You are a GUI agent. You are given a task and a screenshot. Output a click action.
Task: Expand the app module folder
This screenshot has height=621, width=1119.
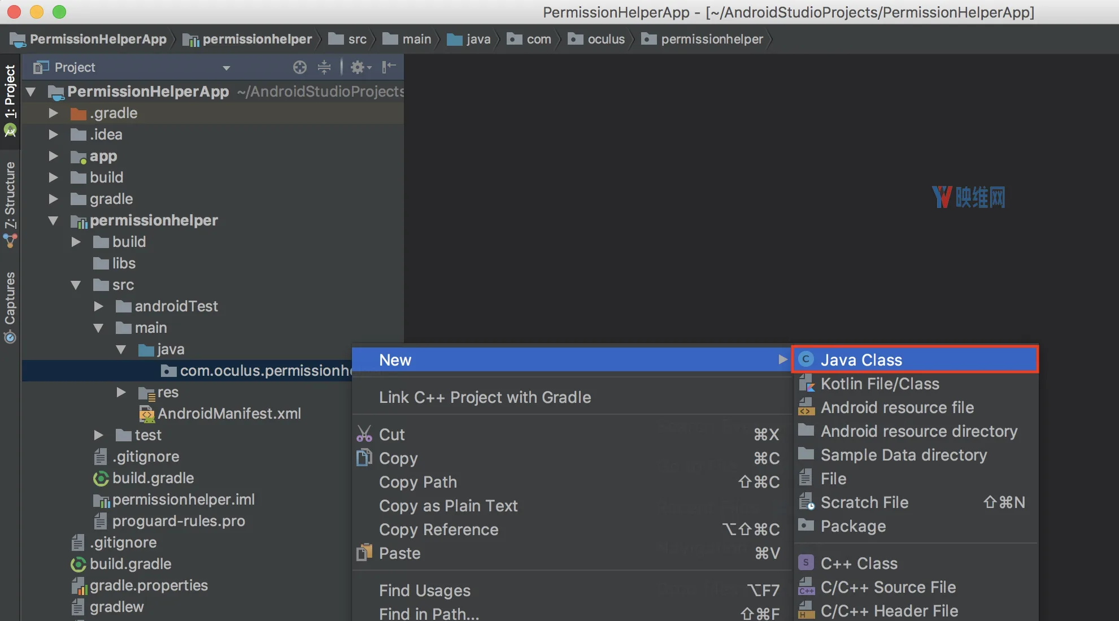coord(54,156)
